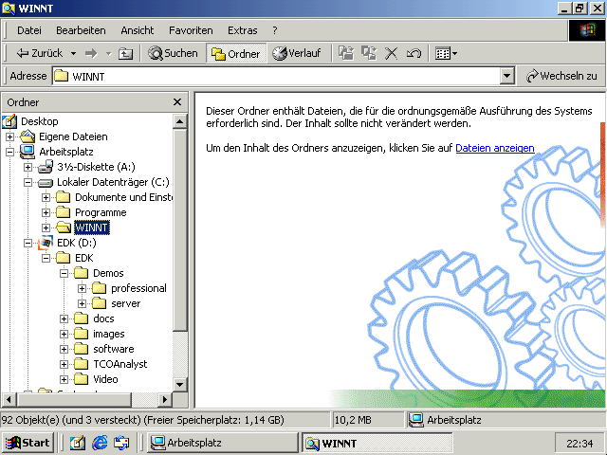
Task: Expand the WINNT folder node
Action: coord(46,227)
